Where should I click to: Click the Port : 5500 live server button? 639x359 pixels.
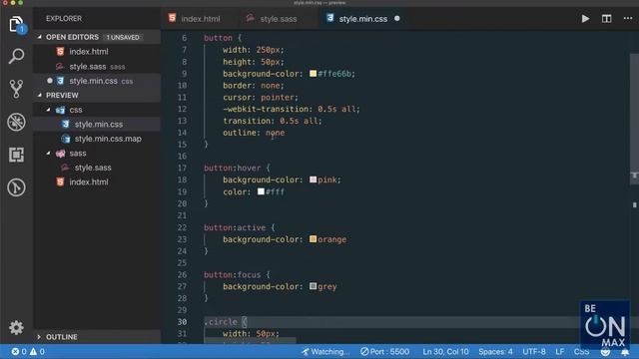384,352
